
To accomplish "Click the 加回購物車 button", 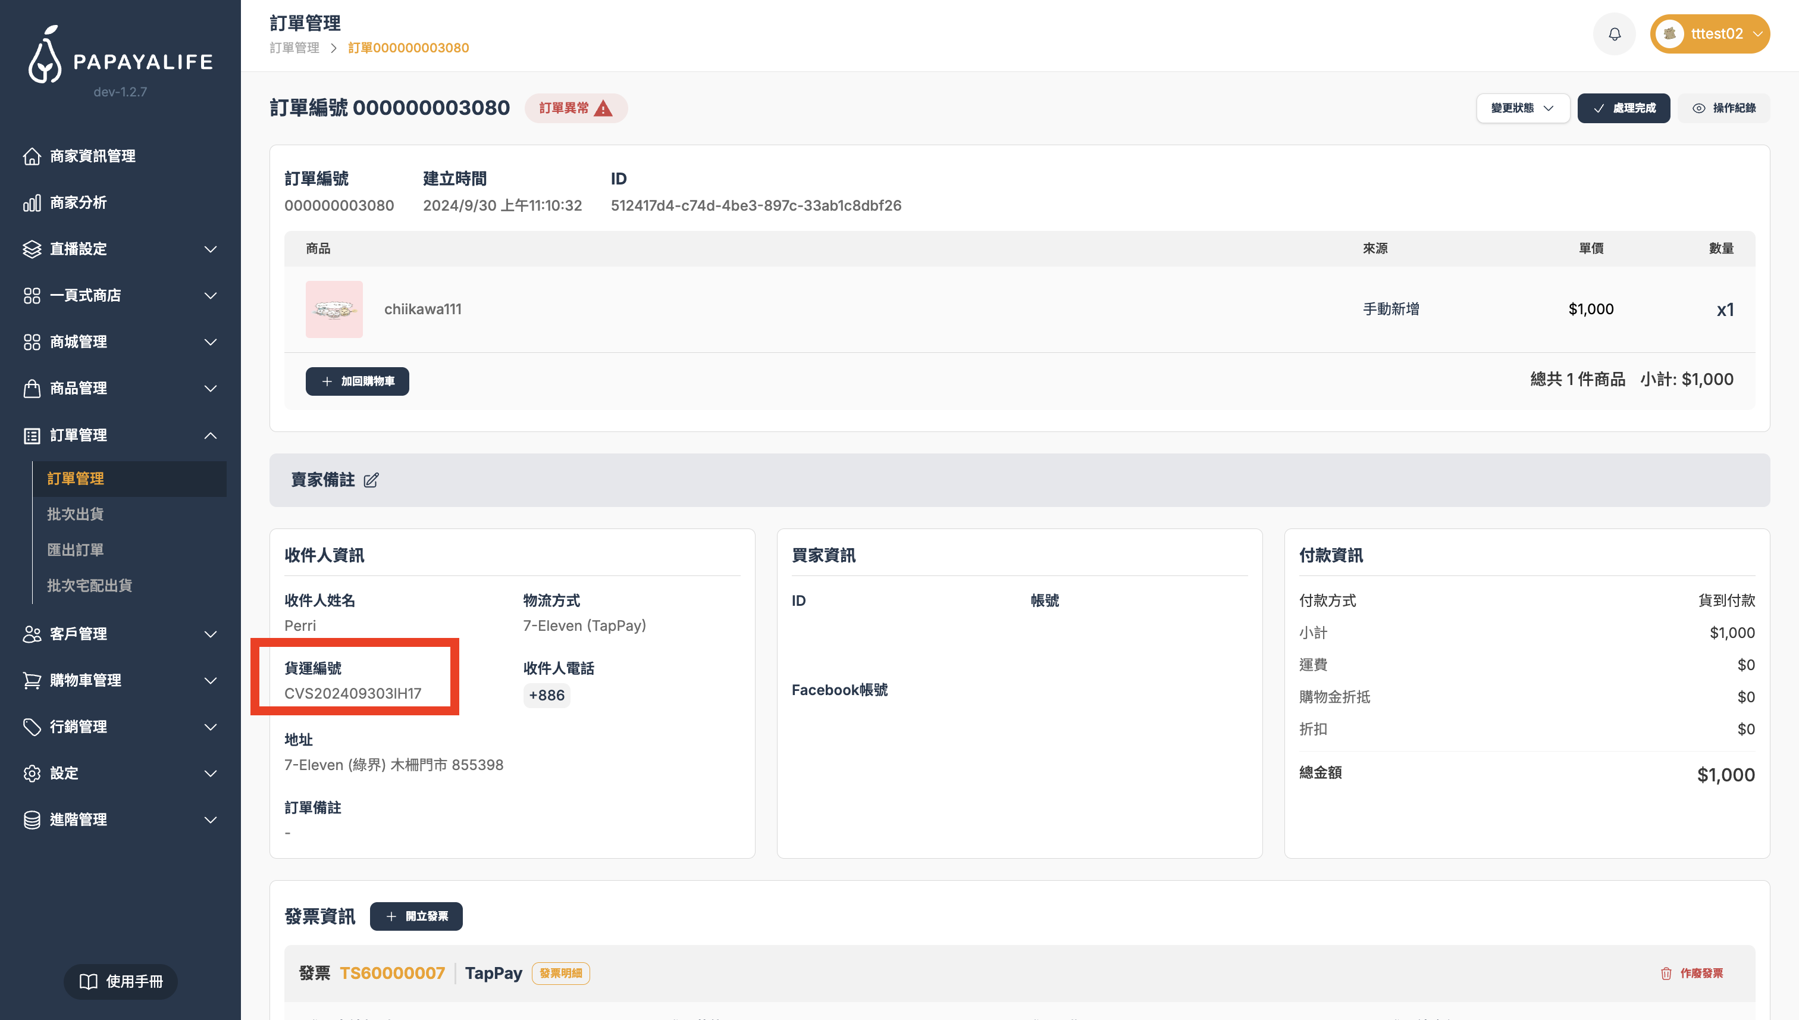I will tap(357, 381).
